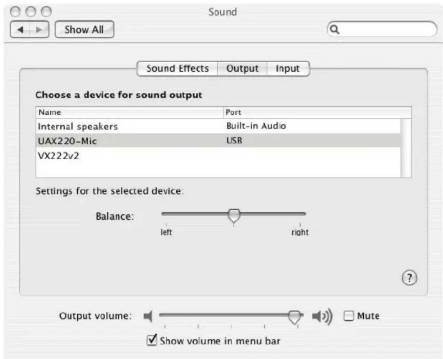Open the Input tab
Image resolution: width=443 pixels, height=359 pixels.
point(288,68)
